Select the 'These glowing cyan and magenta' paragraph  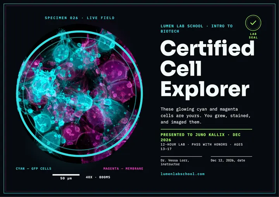click(x=205, y=116)
